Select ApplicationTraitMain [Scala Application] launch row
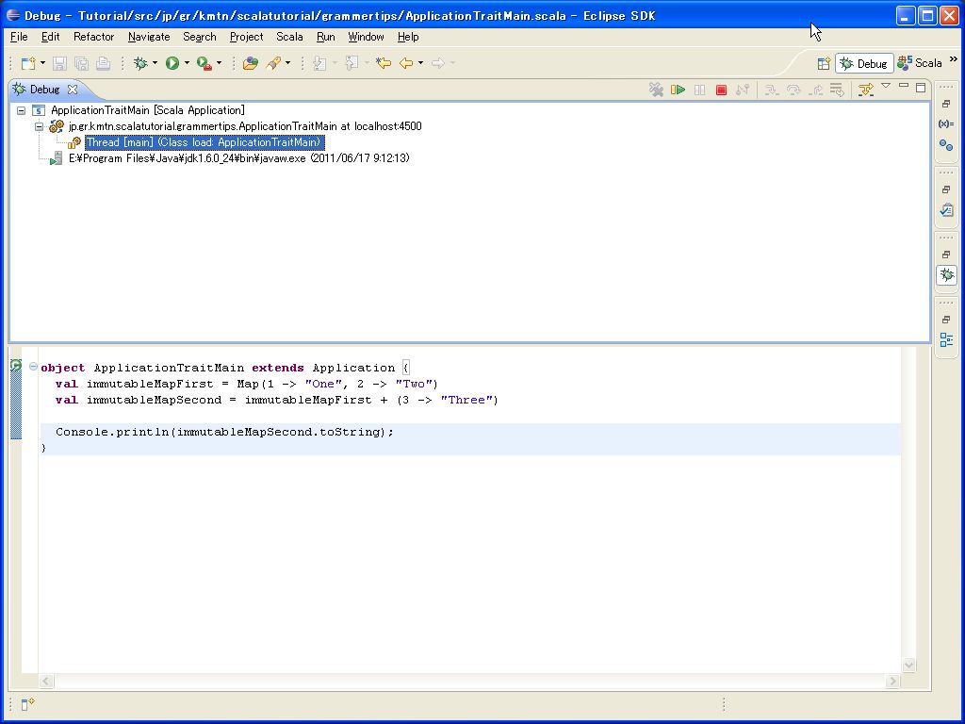965x724 pixels. (x=148, y=110)
